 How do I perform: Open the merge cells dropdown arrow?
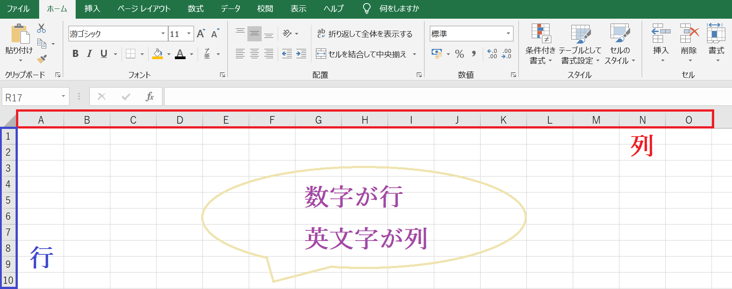[414, 54]
